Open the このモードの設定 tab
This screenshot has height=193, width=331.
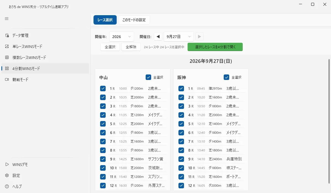point(134,20)
